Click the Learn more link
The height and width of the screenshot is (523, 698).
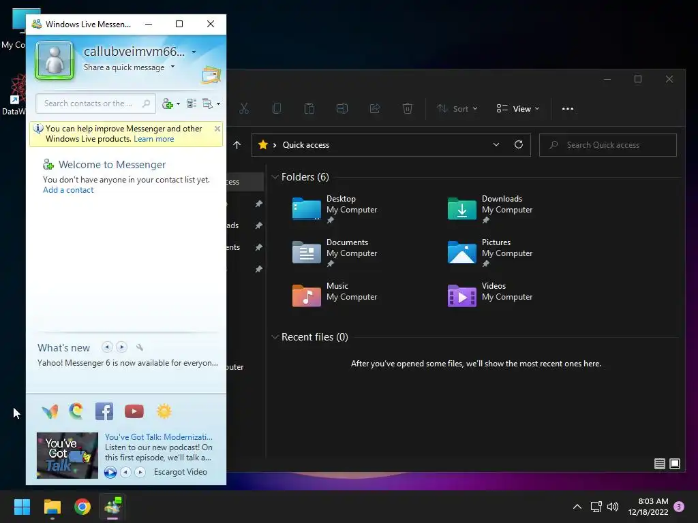(x=153, y=139)
